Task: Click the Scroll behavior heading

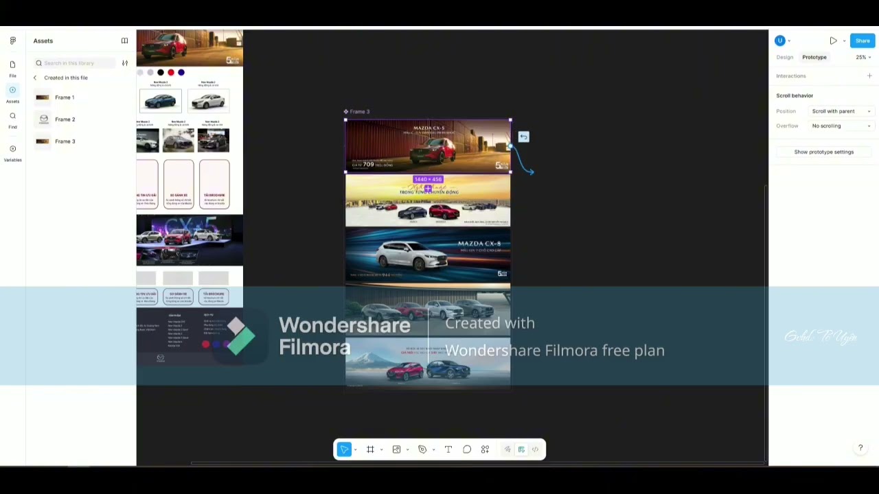Action: pos(795,96)
